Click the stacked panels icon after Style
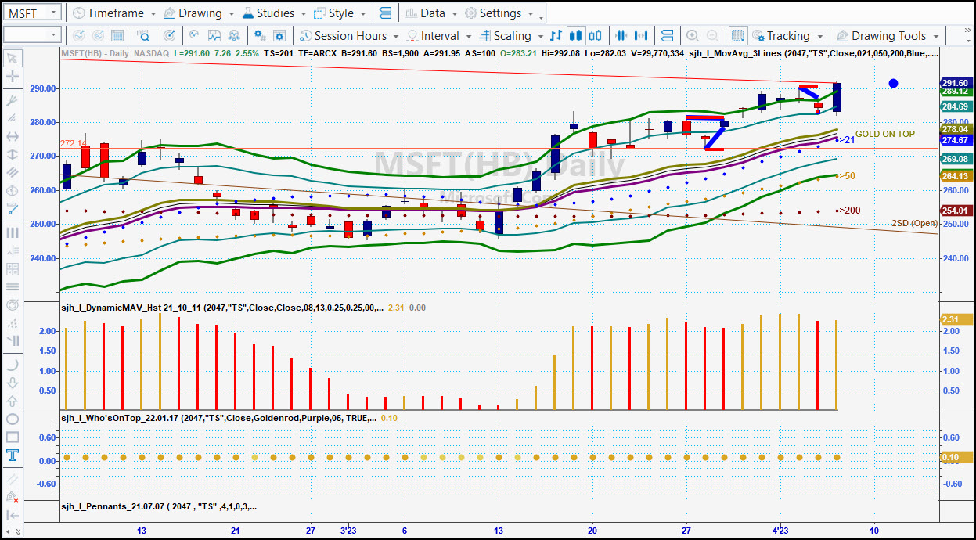 (384, 13)
